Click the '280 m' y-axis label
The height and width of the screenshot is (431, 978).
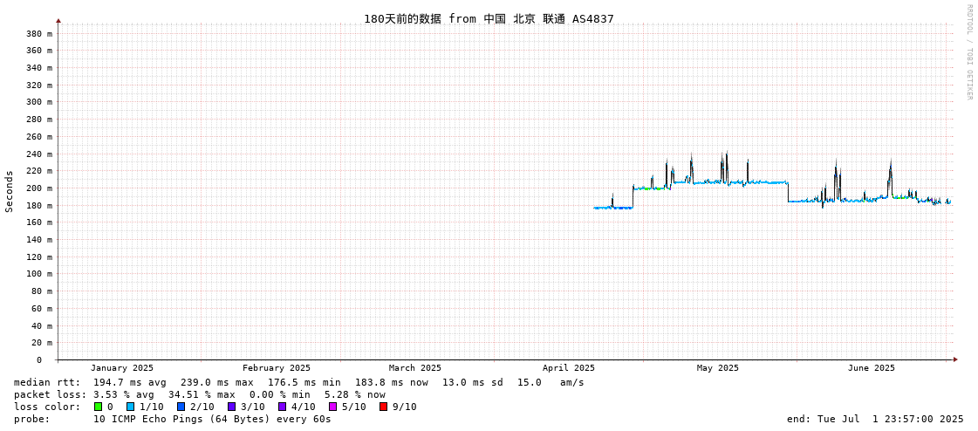(x=40, y=120)
